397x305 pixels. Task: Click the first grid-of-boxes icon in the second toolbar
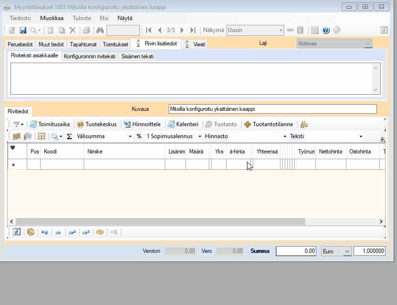click(x=17, y=136)
